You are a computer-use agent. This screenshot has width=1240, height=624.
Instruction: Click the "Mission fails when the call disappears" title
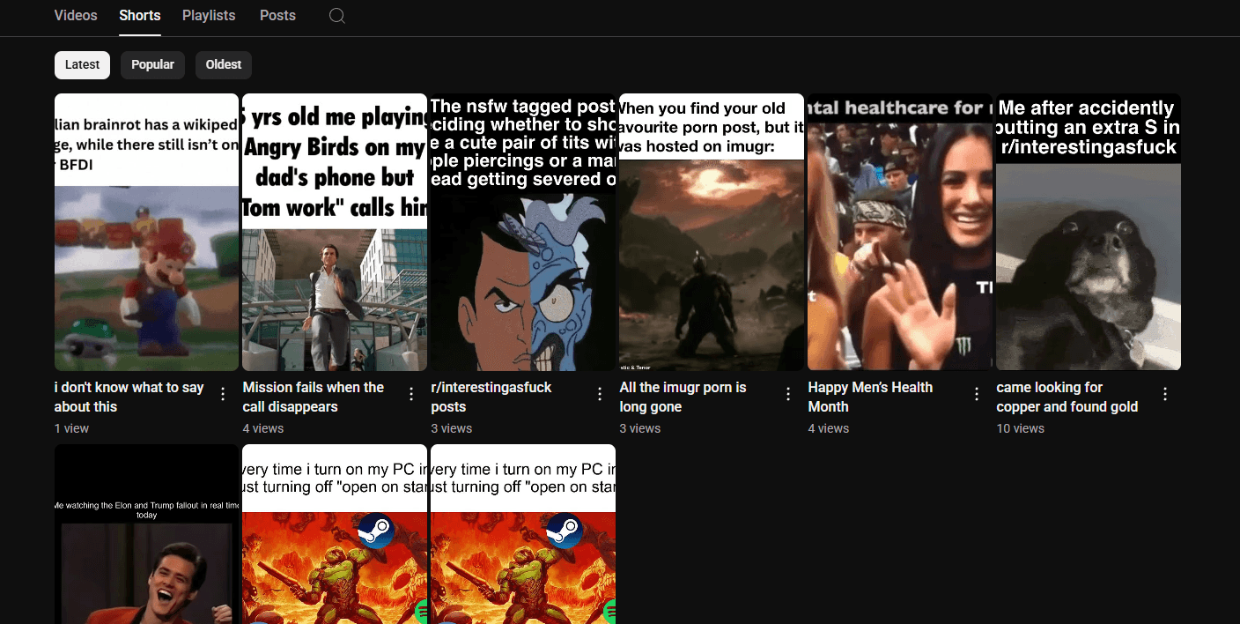point(313,397)
